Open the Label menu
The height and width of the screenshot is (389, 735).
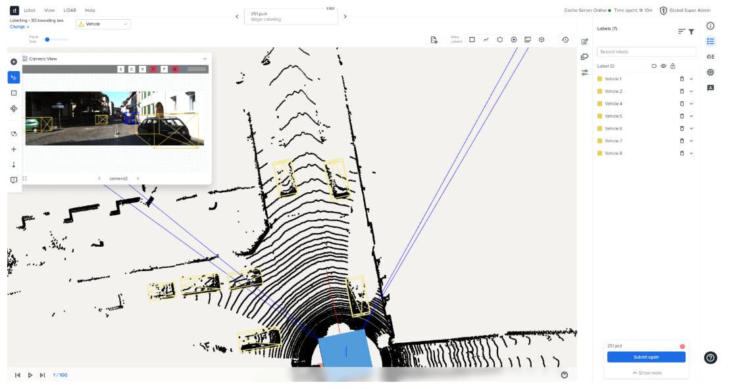pos(29,10)
